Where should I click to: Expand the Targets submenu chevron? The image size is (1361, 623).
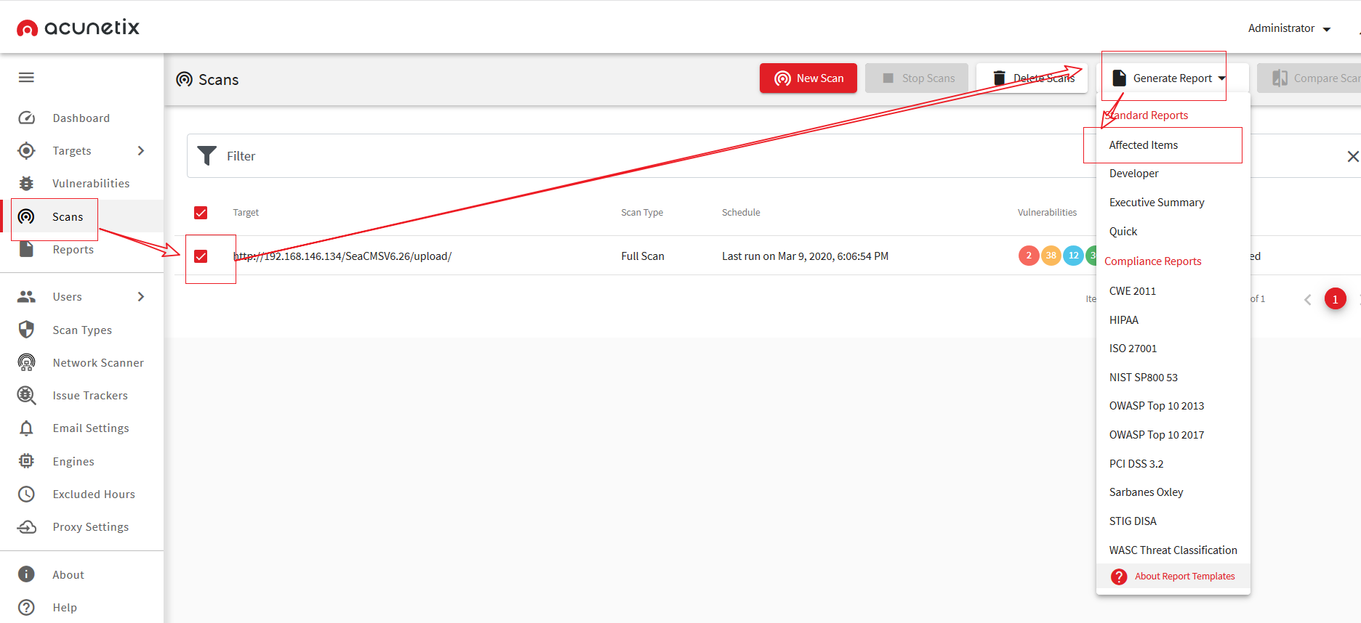141,150
